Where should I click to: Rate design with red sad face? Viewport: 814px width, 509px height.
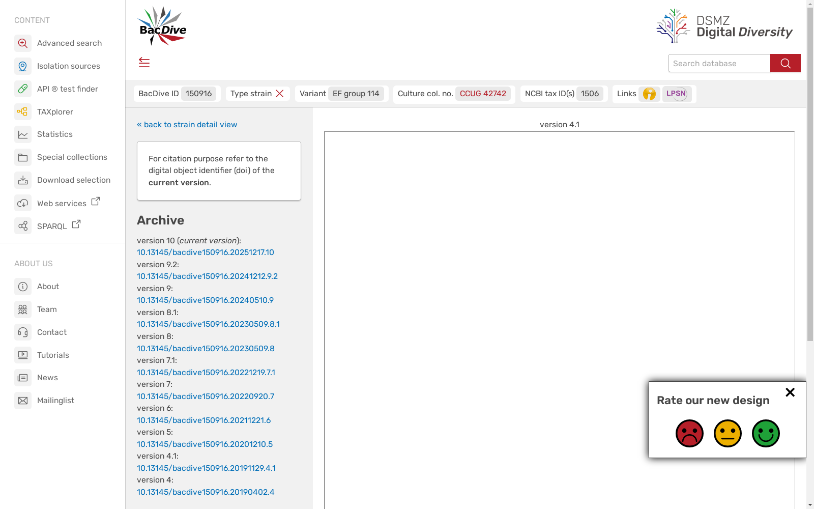click(x=689, y=434)
